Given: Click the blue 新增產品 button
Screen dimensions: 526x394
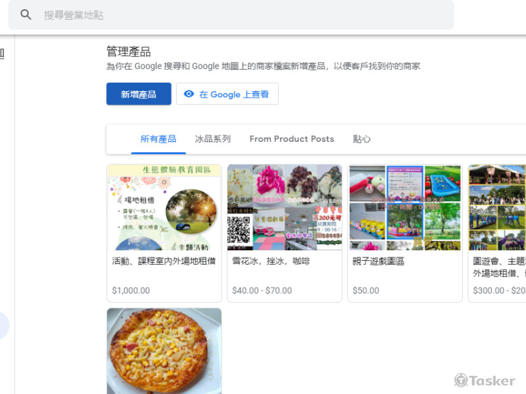Looking at the screenshot, I should (138, 94).
